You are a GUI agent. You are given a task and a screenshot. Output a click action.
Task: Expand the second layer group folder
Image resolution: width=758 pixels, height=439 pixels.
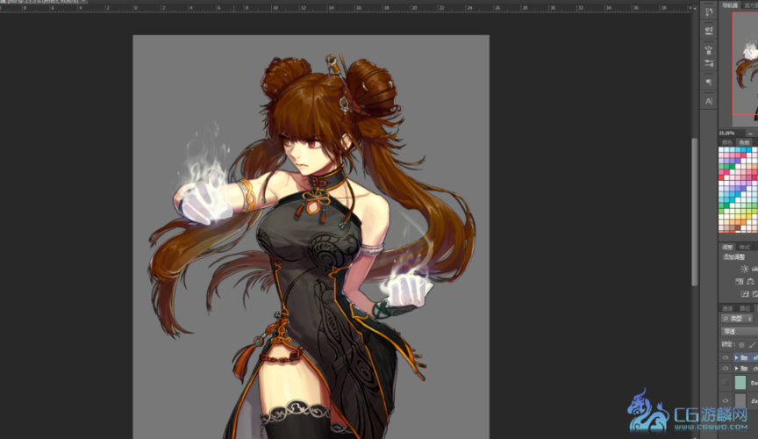point(736,370)
